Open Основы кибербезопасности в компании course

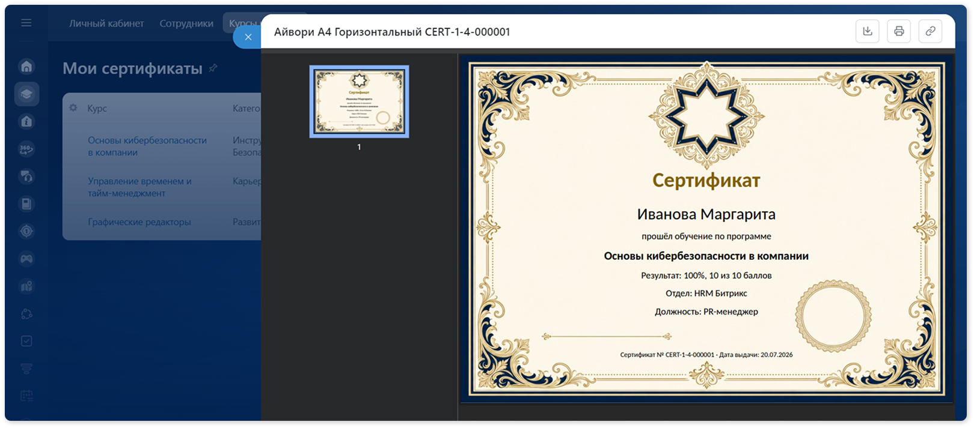click(147, 146)
